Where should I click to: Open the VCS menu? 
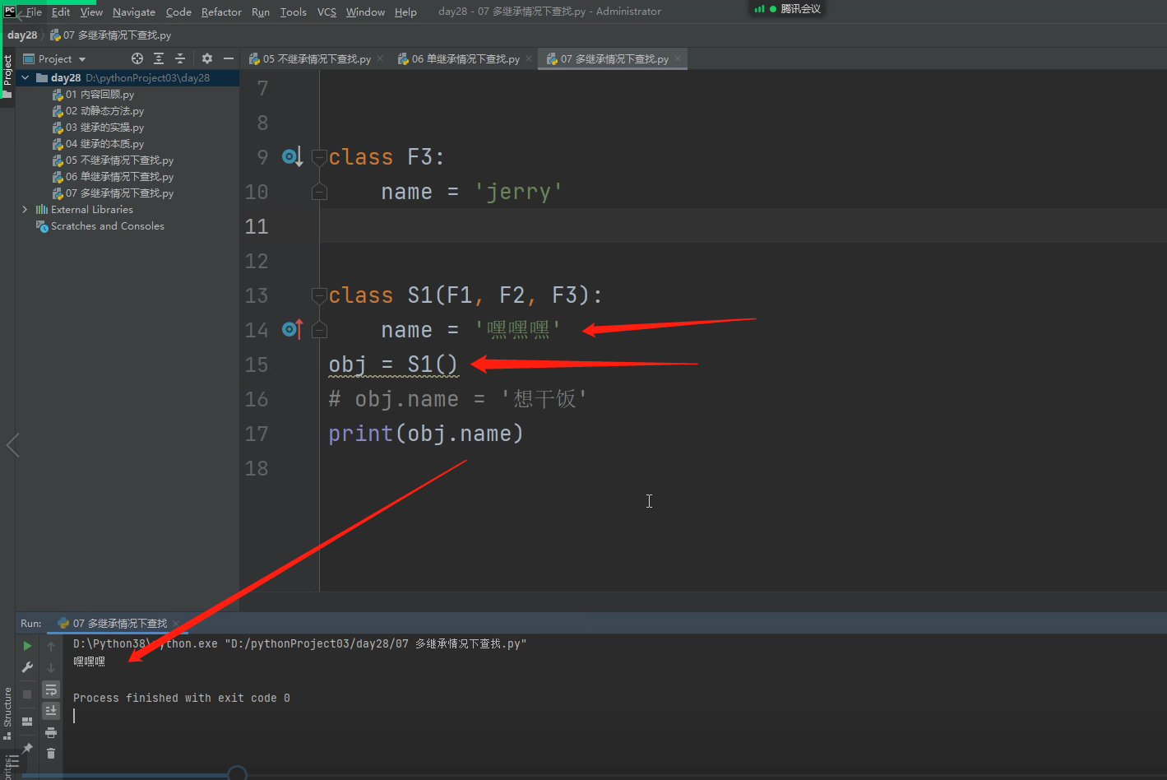pos(326,12)
